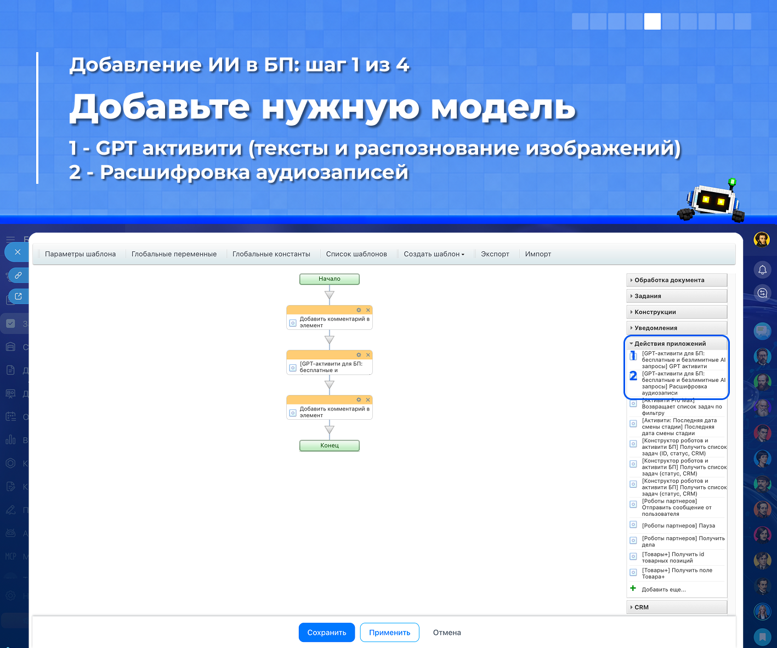Image resolution: width=777 pixels, height=648 pixels.
Task: Click white highlighted progress square at top
Action: point(653,21)
